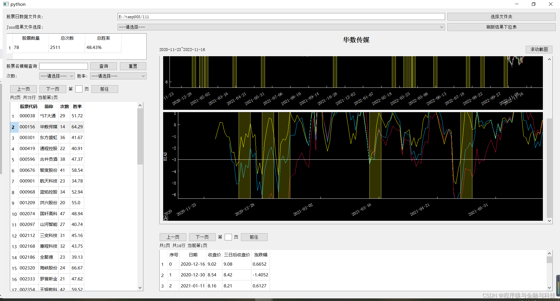Click the 股票代码 column header

(x=28, y=107)
